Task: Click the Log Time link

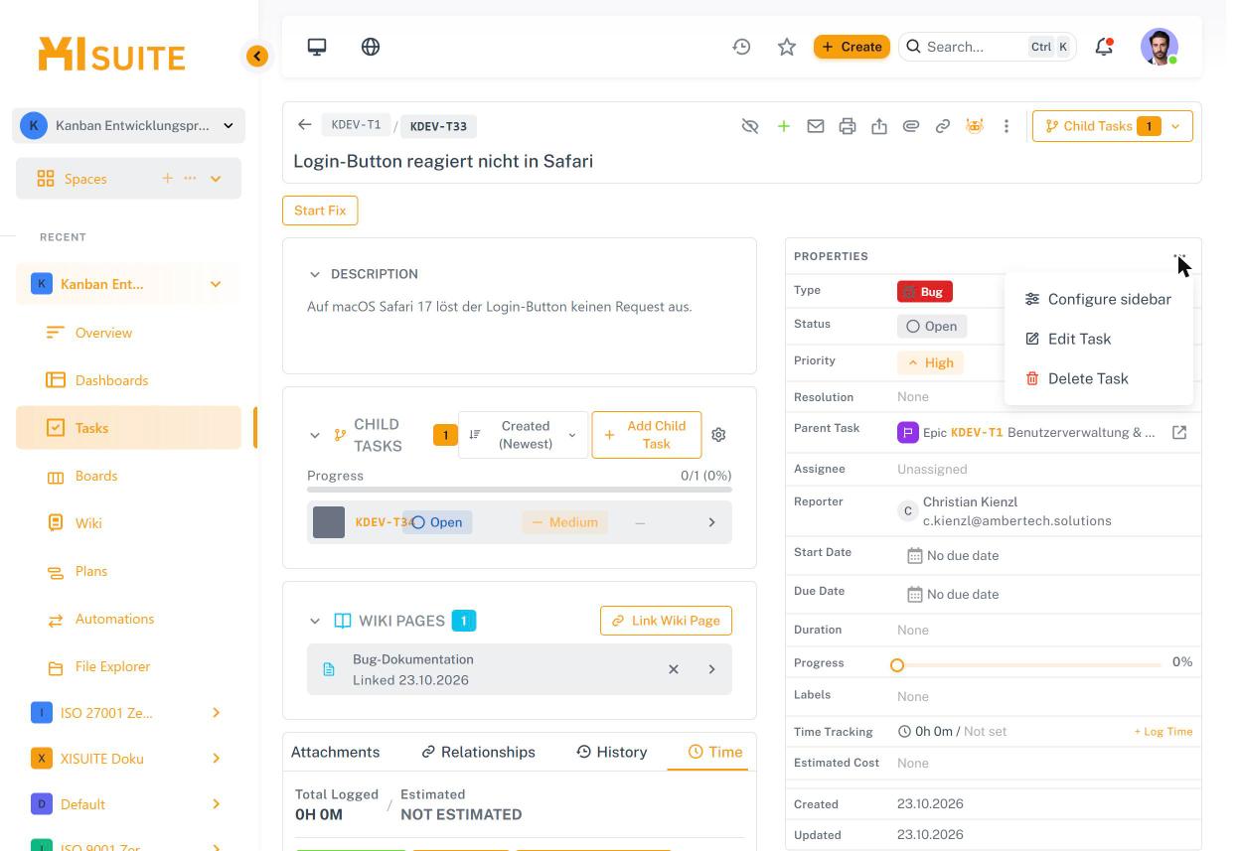Action: 1163,732
